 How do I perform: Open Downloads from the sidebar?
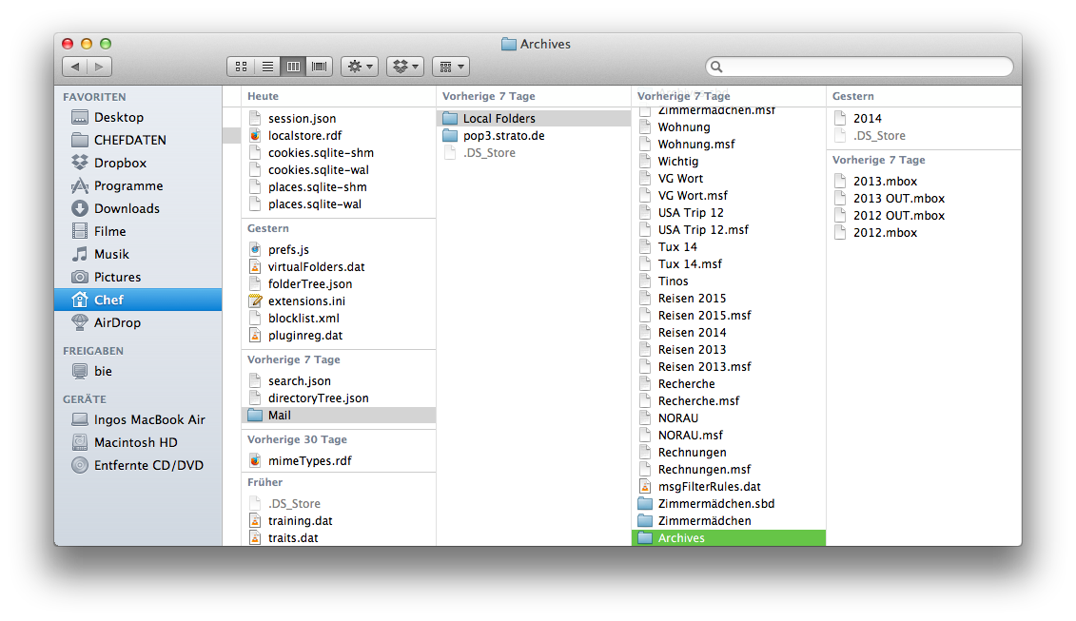(126, 208)
